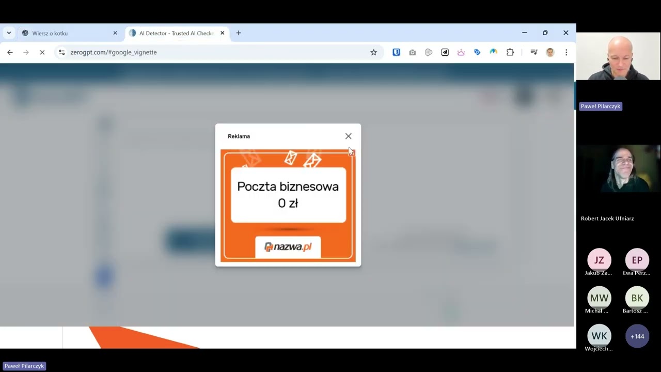The width and height of the screenshot is (661, 372).
Task: Close the AI Detector tab
Action: tap(223, 33)
